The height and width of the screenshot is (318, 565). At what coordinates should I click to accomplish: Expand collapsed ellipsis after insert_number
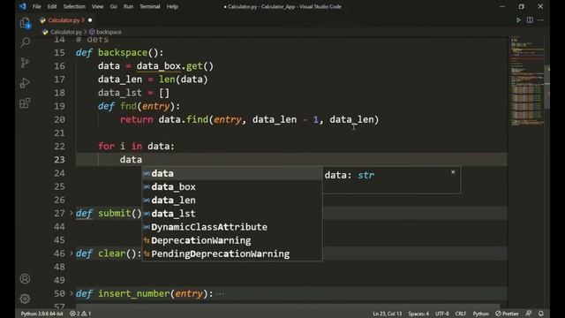(220, 294)
